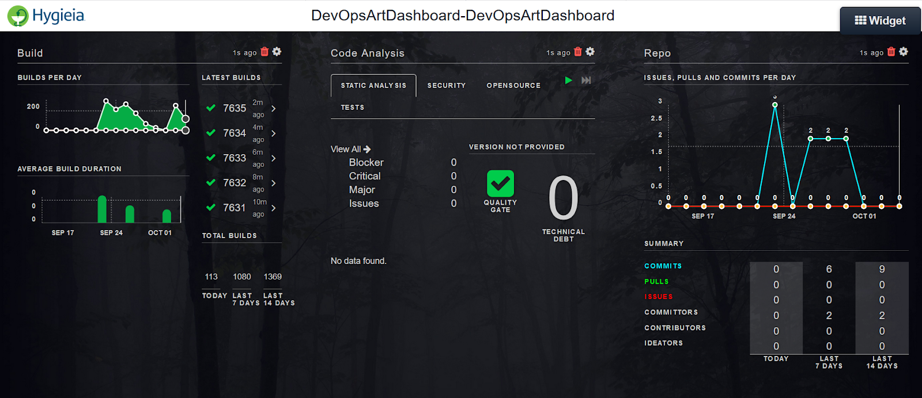Expand build 7632 chevron
922x398 pixels.
273,183
